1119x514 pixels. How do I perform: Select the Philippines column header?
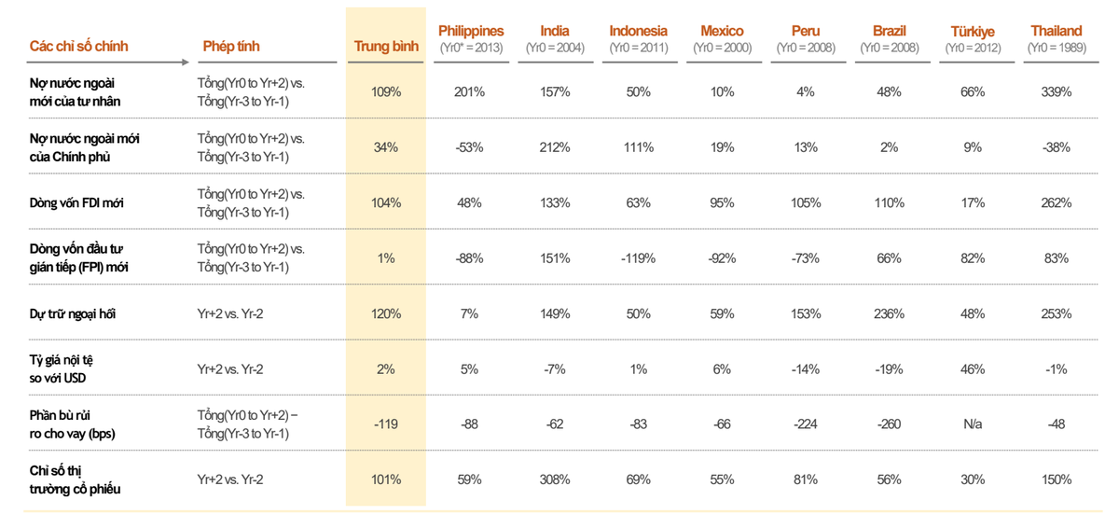[x=471, y=32]
